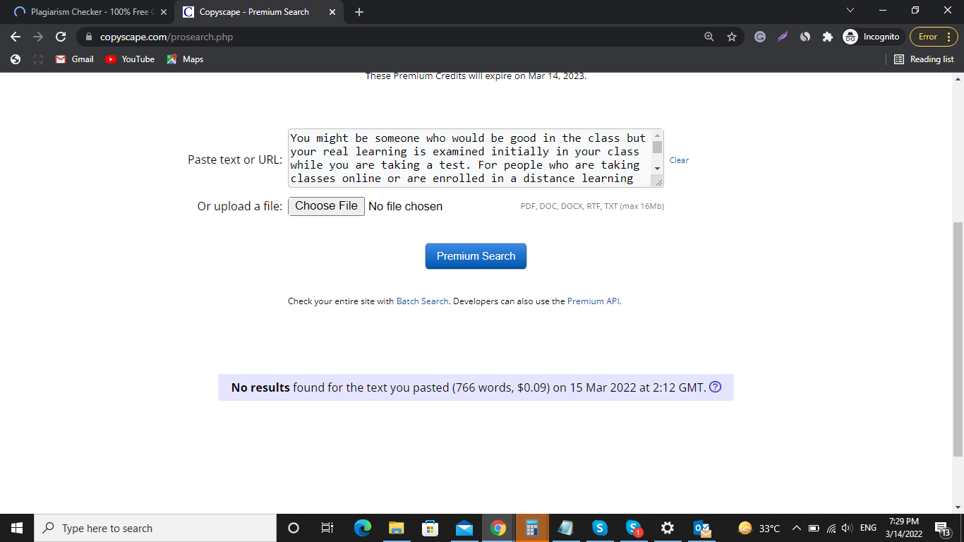Click the weather 33°C widget
The height and width of the screenshot is (542, 964).
759,528
